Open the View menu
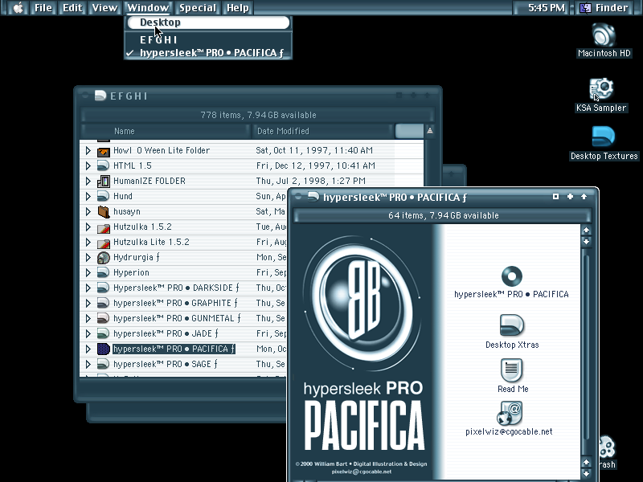This screenshot has width=643, height=482. (104, 8)
